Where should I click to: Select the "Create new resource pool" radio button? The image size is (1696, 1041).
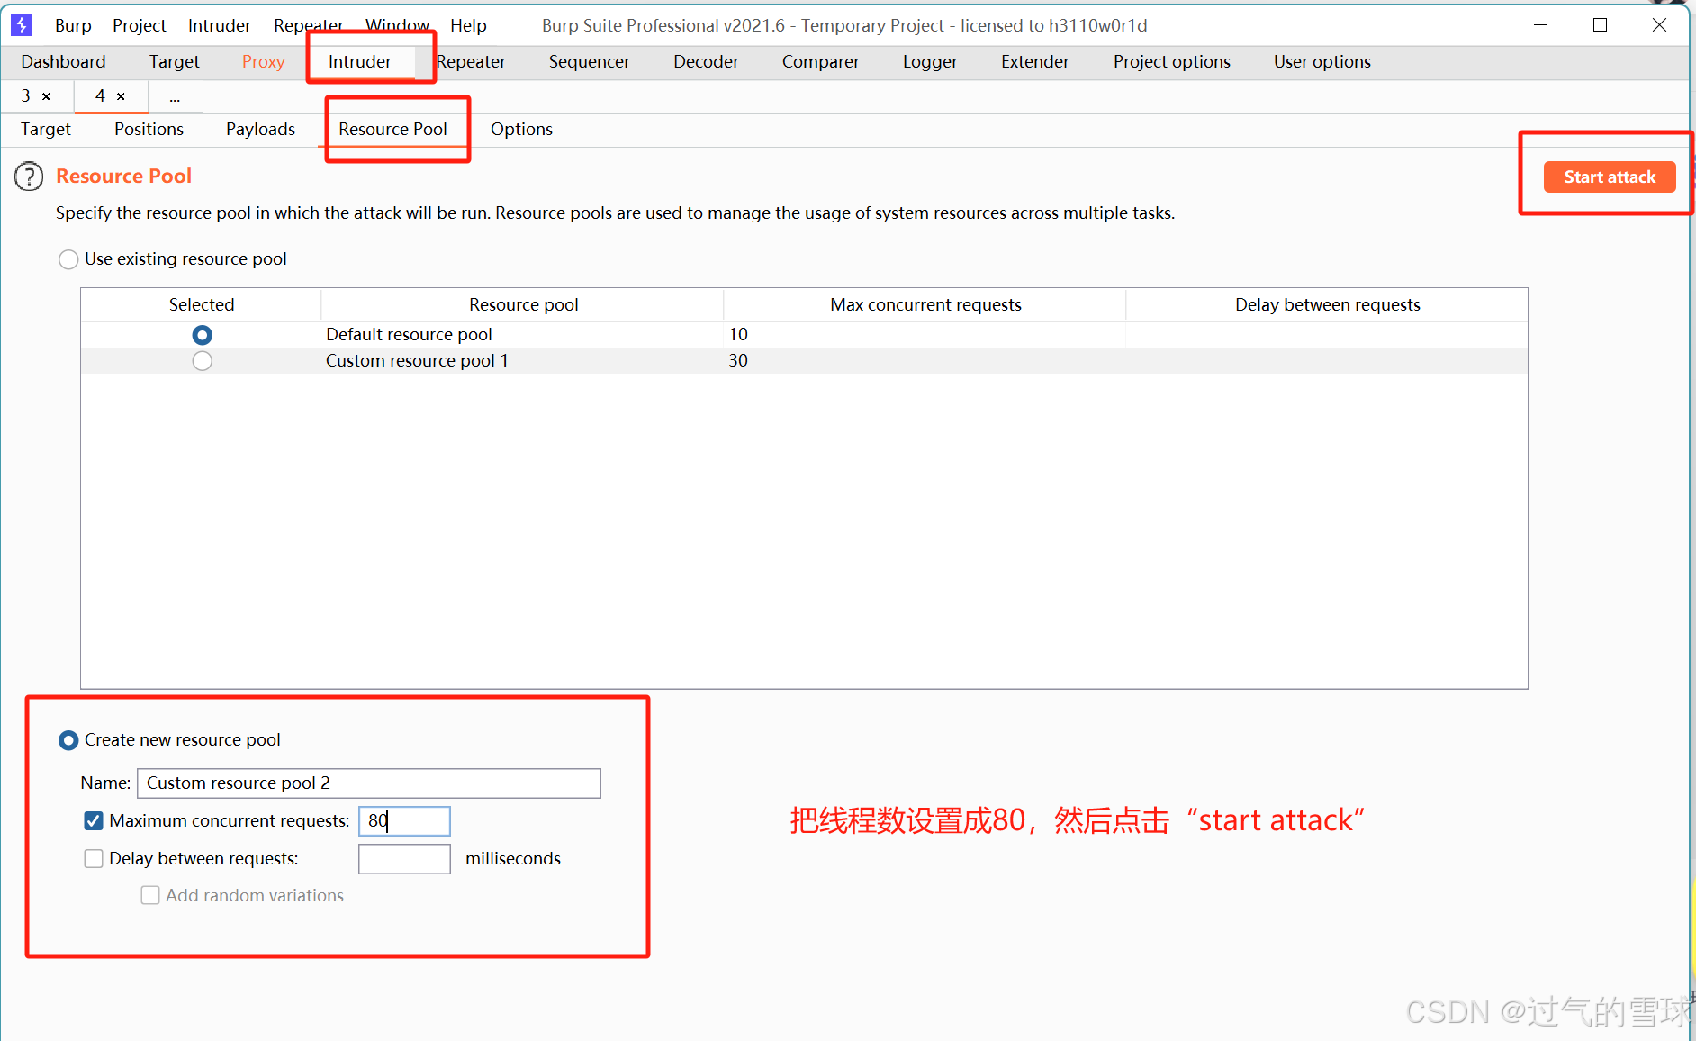[x=68, y=740]
